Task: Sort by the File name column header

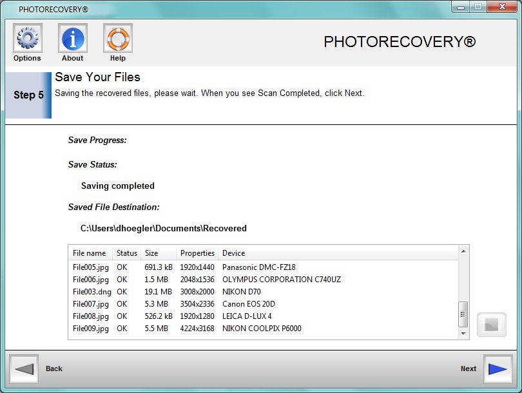Action: (x=91, y=253)
